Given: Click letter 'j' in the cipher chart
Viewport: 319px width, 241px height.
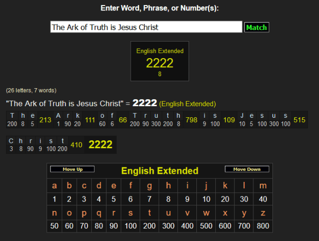Looking at the screenshot, I should click(x=206, y=186).
